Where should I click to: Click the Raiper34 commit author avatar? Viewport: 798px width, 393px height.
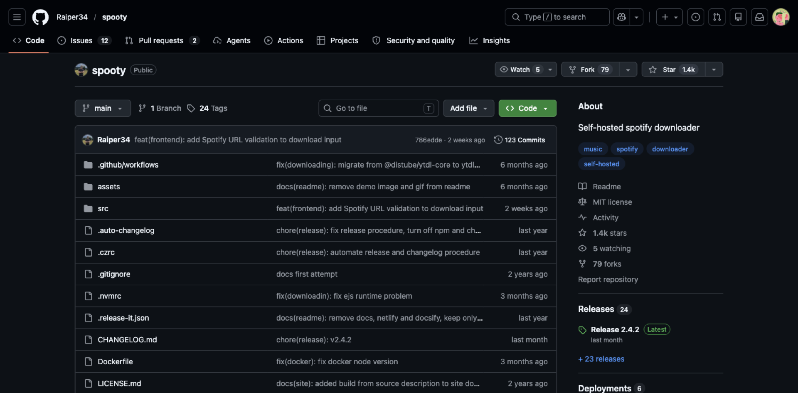pyautogui.click(x=88, y=140)
